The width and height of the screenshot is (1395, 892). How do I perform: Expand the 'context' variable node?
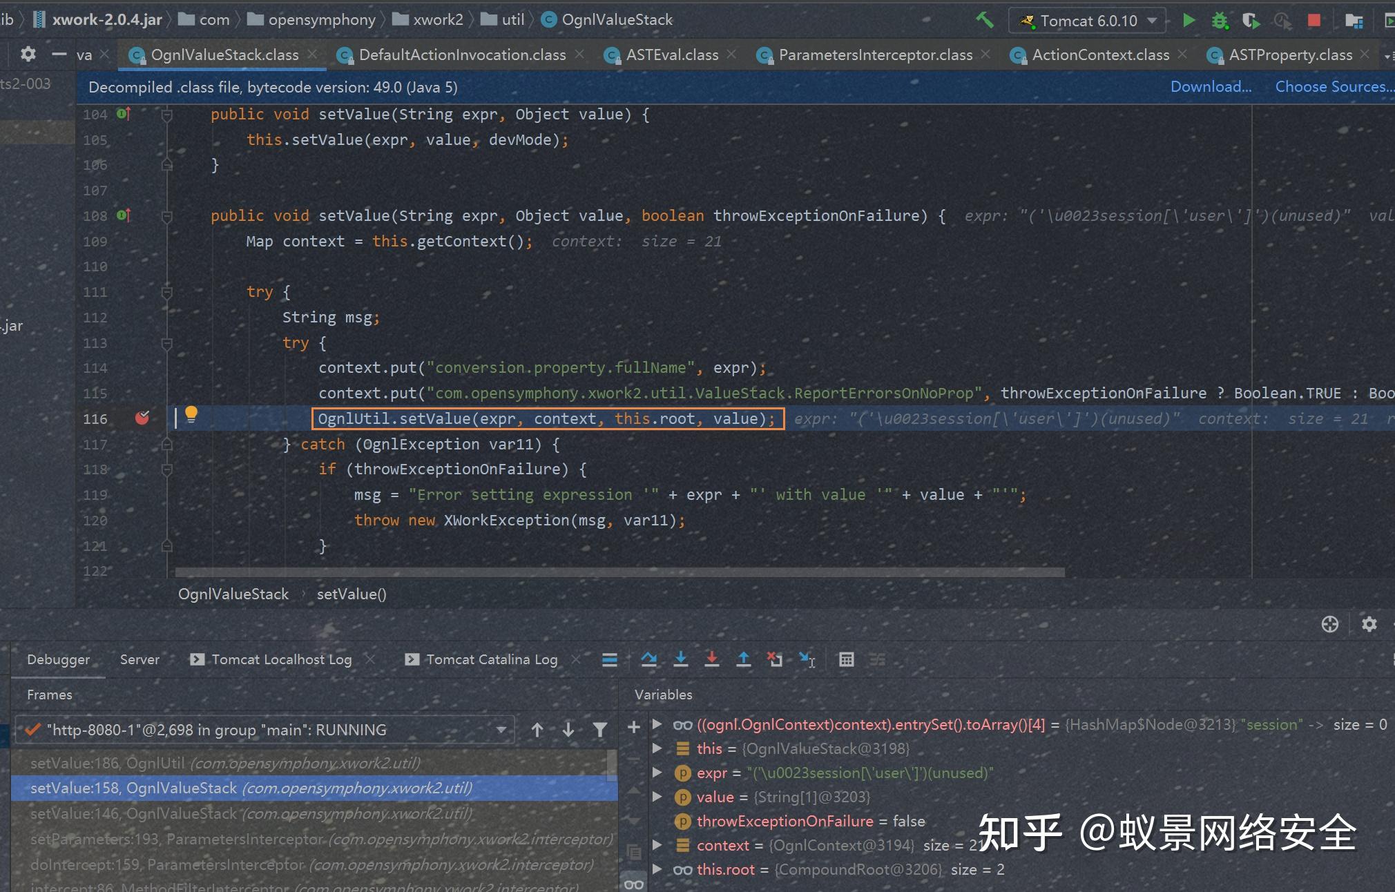[x=657, y=845]
